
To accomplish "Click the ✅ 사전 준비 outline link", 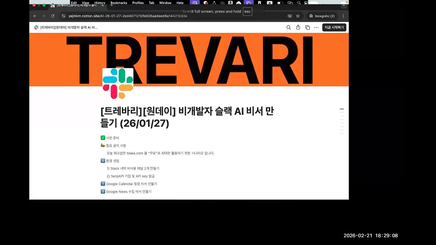I will click(x=110, y=138).
